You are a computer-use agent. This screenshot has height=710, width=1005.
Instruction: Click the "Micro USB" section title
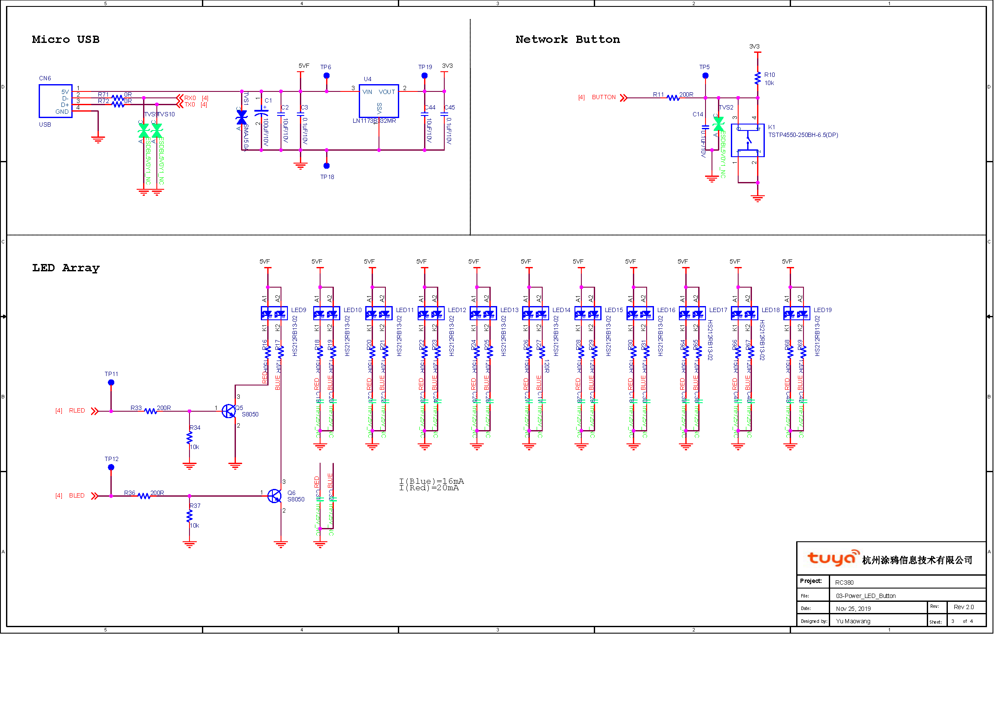click(x=66, y=39)
